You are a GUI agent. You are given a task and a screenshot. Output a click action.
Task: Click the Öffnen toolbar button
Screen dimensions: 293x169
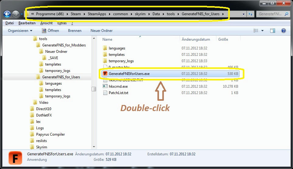tap(50, 31)
